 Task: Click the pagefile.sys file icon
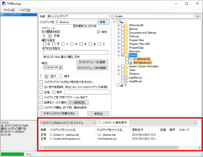pos(126,78)
